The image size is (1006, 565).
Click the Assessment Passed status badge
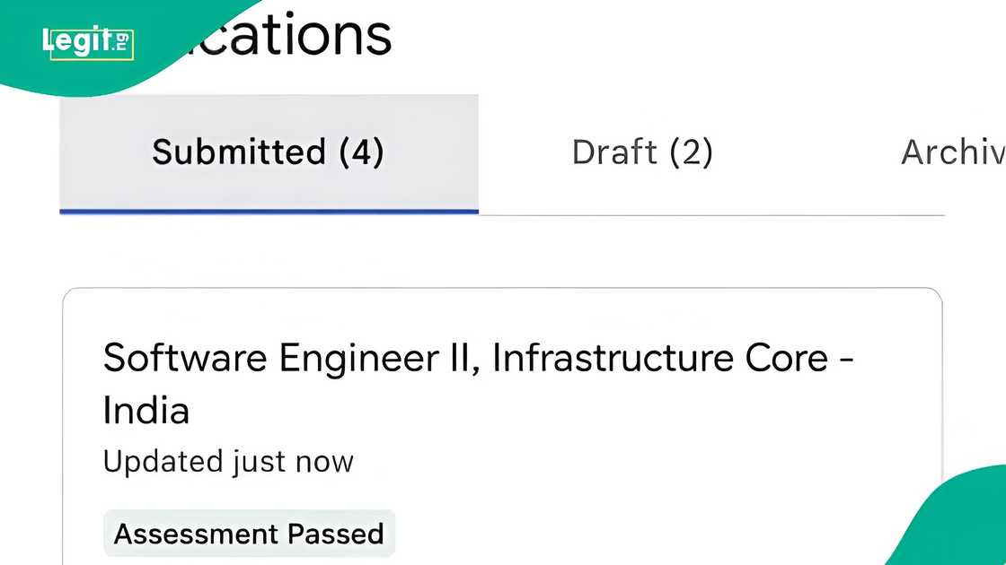click(x=249, y=535)
